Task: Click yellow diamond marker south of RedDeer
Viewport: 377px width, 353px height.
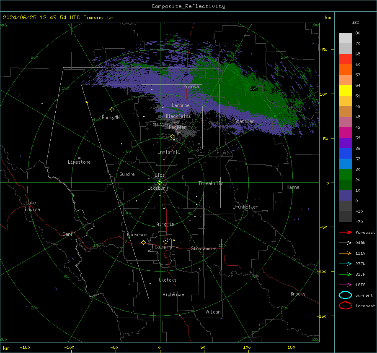Action: [173, 136]
